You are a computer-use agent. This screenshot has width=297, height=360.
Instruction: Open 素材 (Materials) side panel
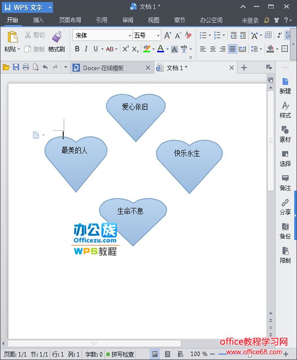point(285,134)
